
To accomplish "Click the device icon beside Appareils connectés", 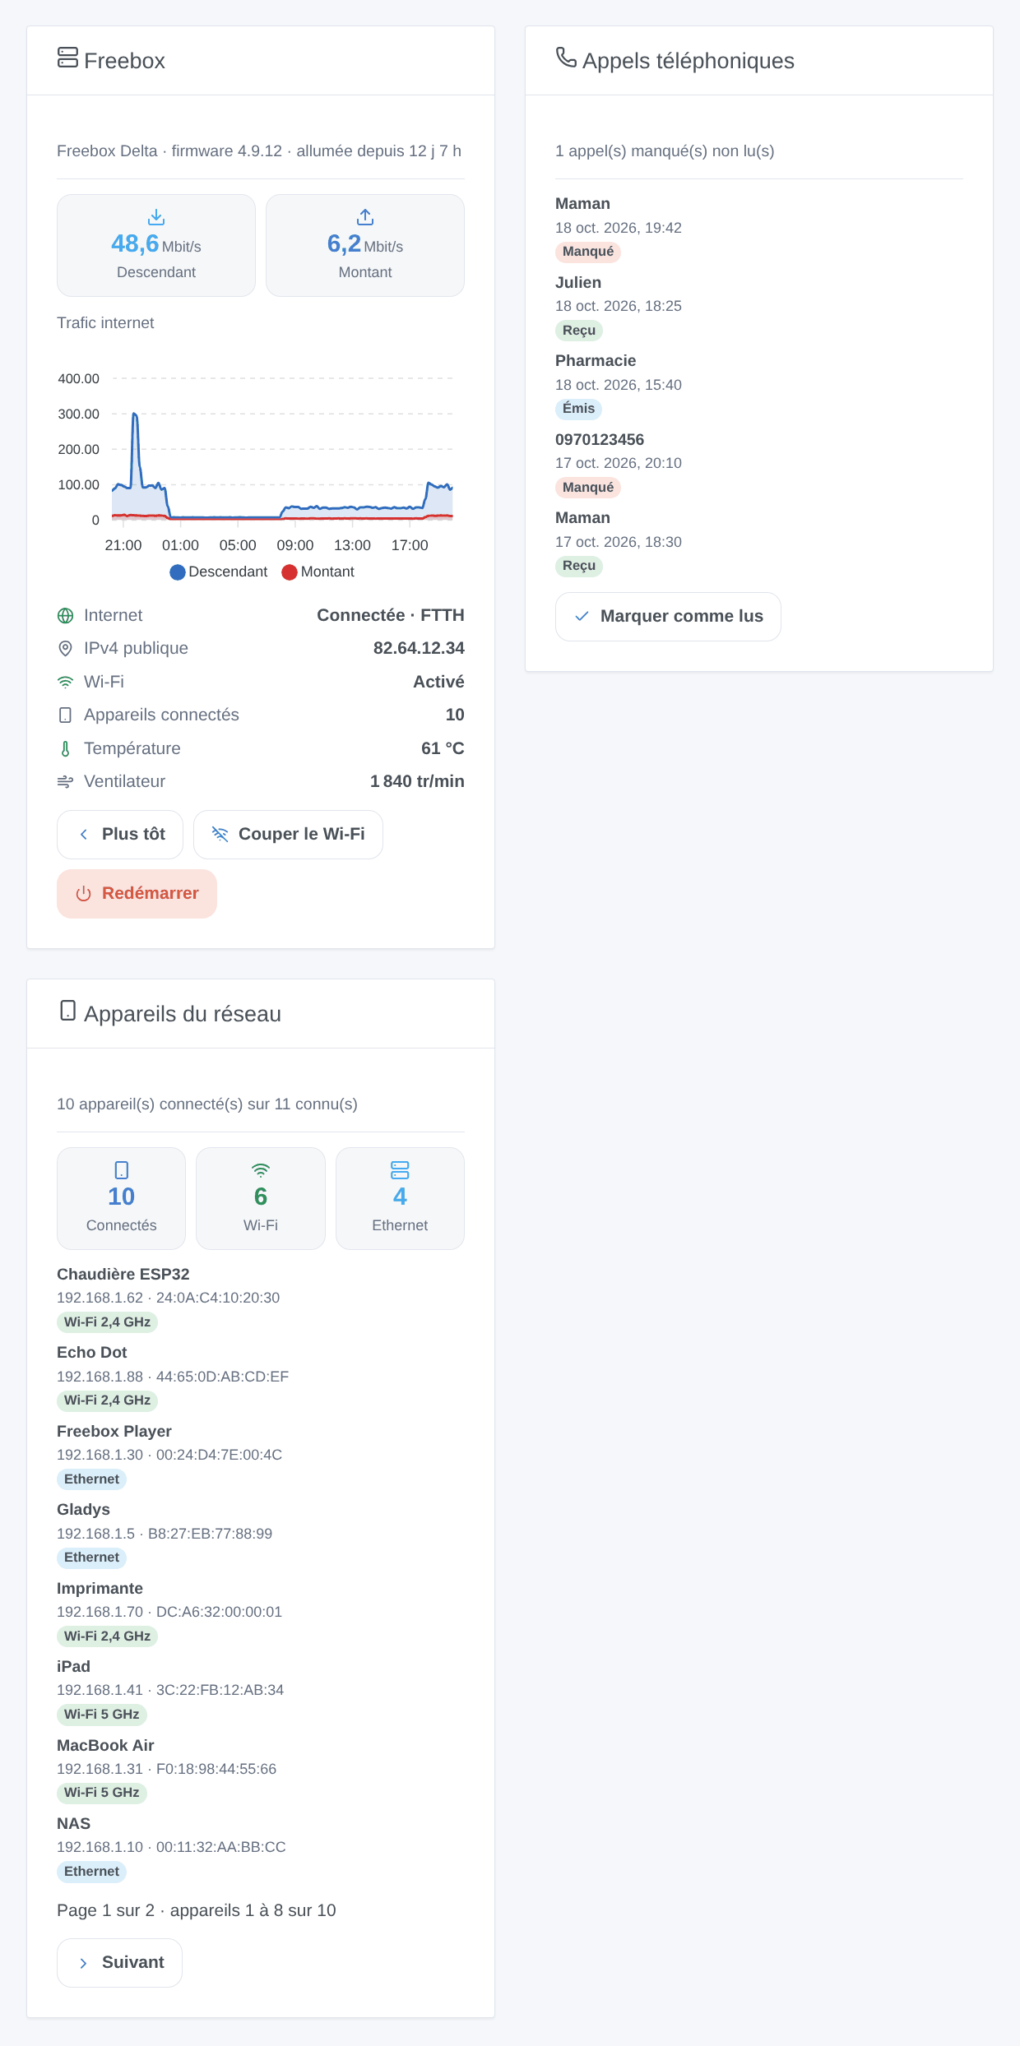I will click(65, 715).
